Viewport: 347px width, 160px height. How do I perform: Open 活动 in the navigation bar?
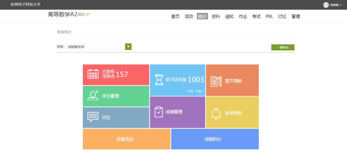pyautogui.click(x=189, y=16)
